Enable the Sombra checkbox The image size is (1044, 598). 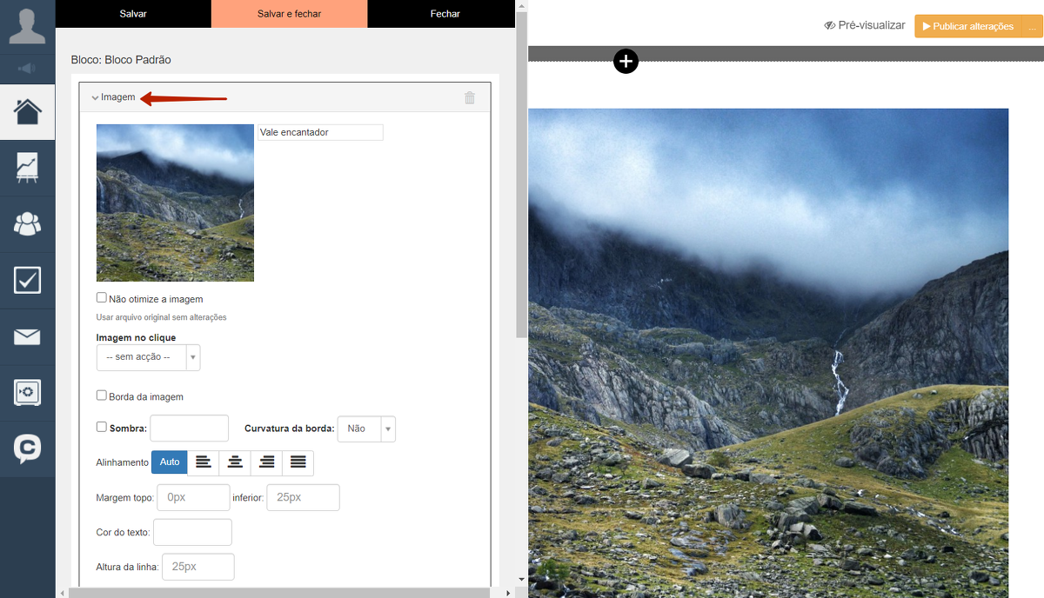click(x=102, y=427)
